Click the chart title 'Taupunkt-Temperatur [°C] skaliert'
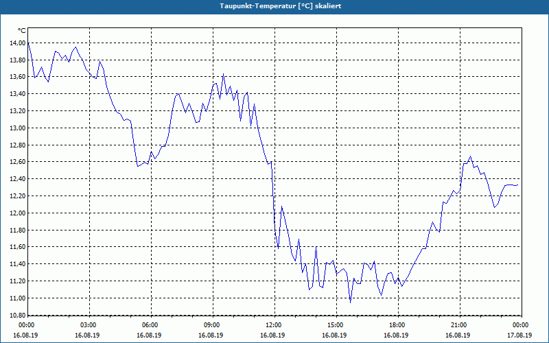 pos(280,6)
